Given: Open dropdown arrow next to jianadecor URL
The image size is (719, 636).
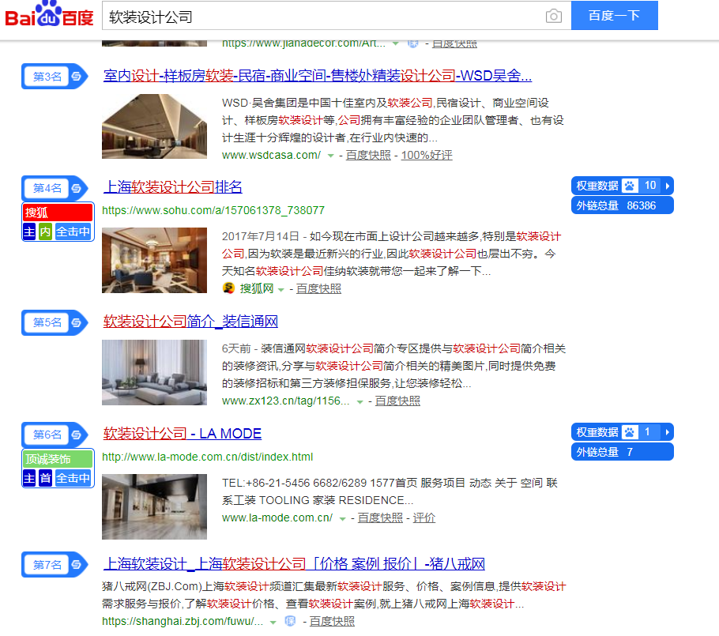Looking at the screenshot, I should (395, 43).
